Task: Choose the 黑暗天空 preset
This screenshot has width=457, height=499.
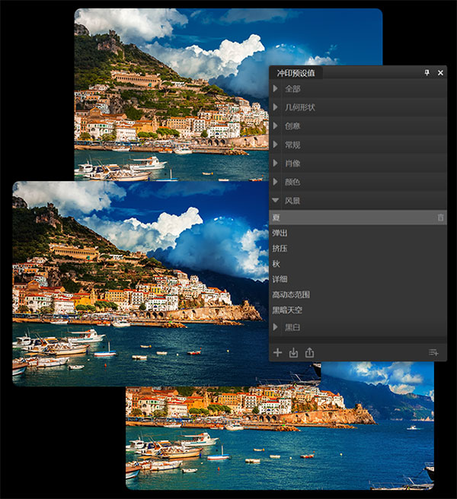Action: pos(287,310)
